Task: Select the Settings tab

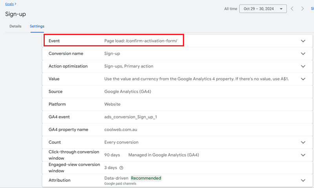Action: point(37,26)
